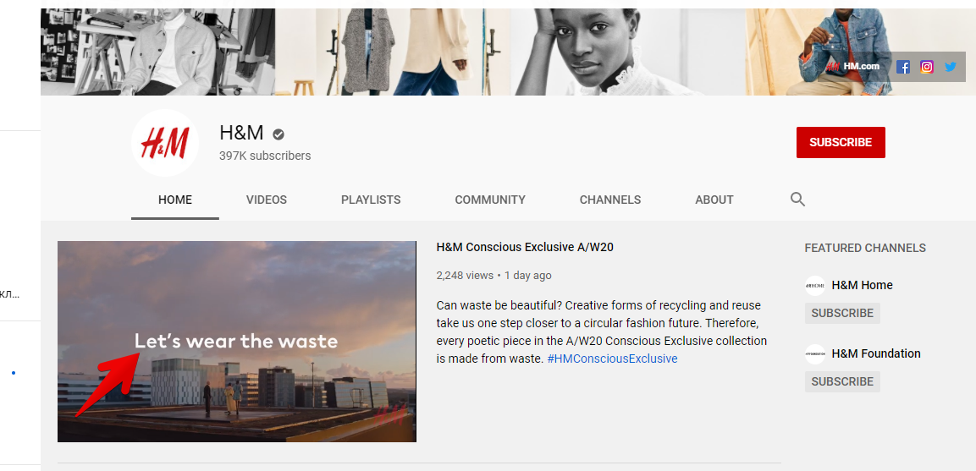
Task: Subscribe to the H&M channel
Action: (x=841, y=142)
